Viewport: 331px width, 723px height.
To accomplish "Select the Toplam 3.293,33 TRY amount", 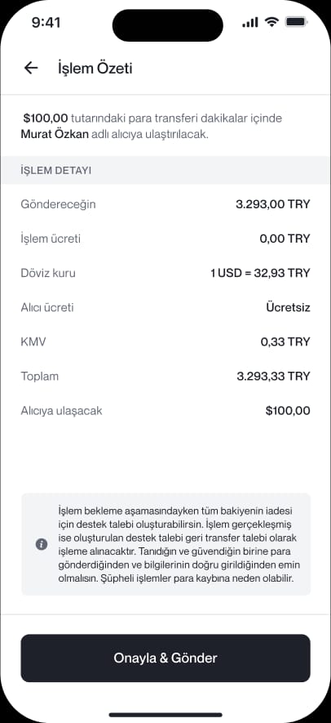I will coord(273,377).
